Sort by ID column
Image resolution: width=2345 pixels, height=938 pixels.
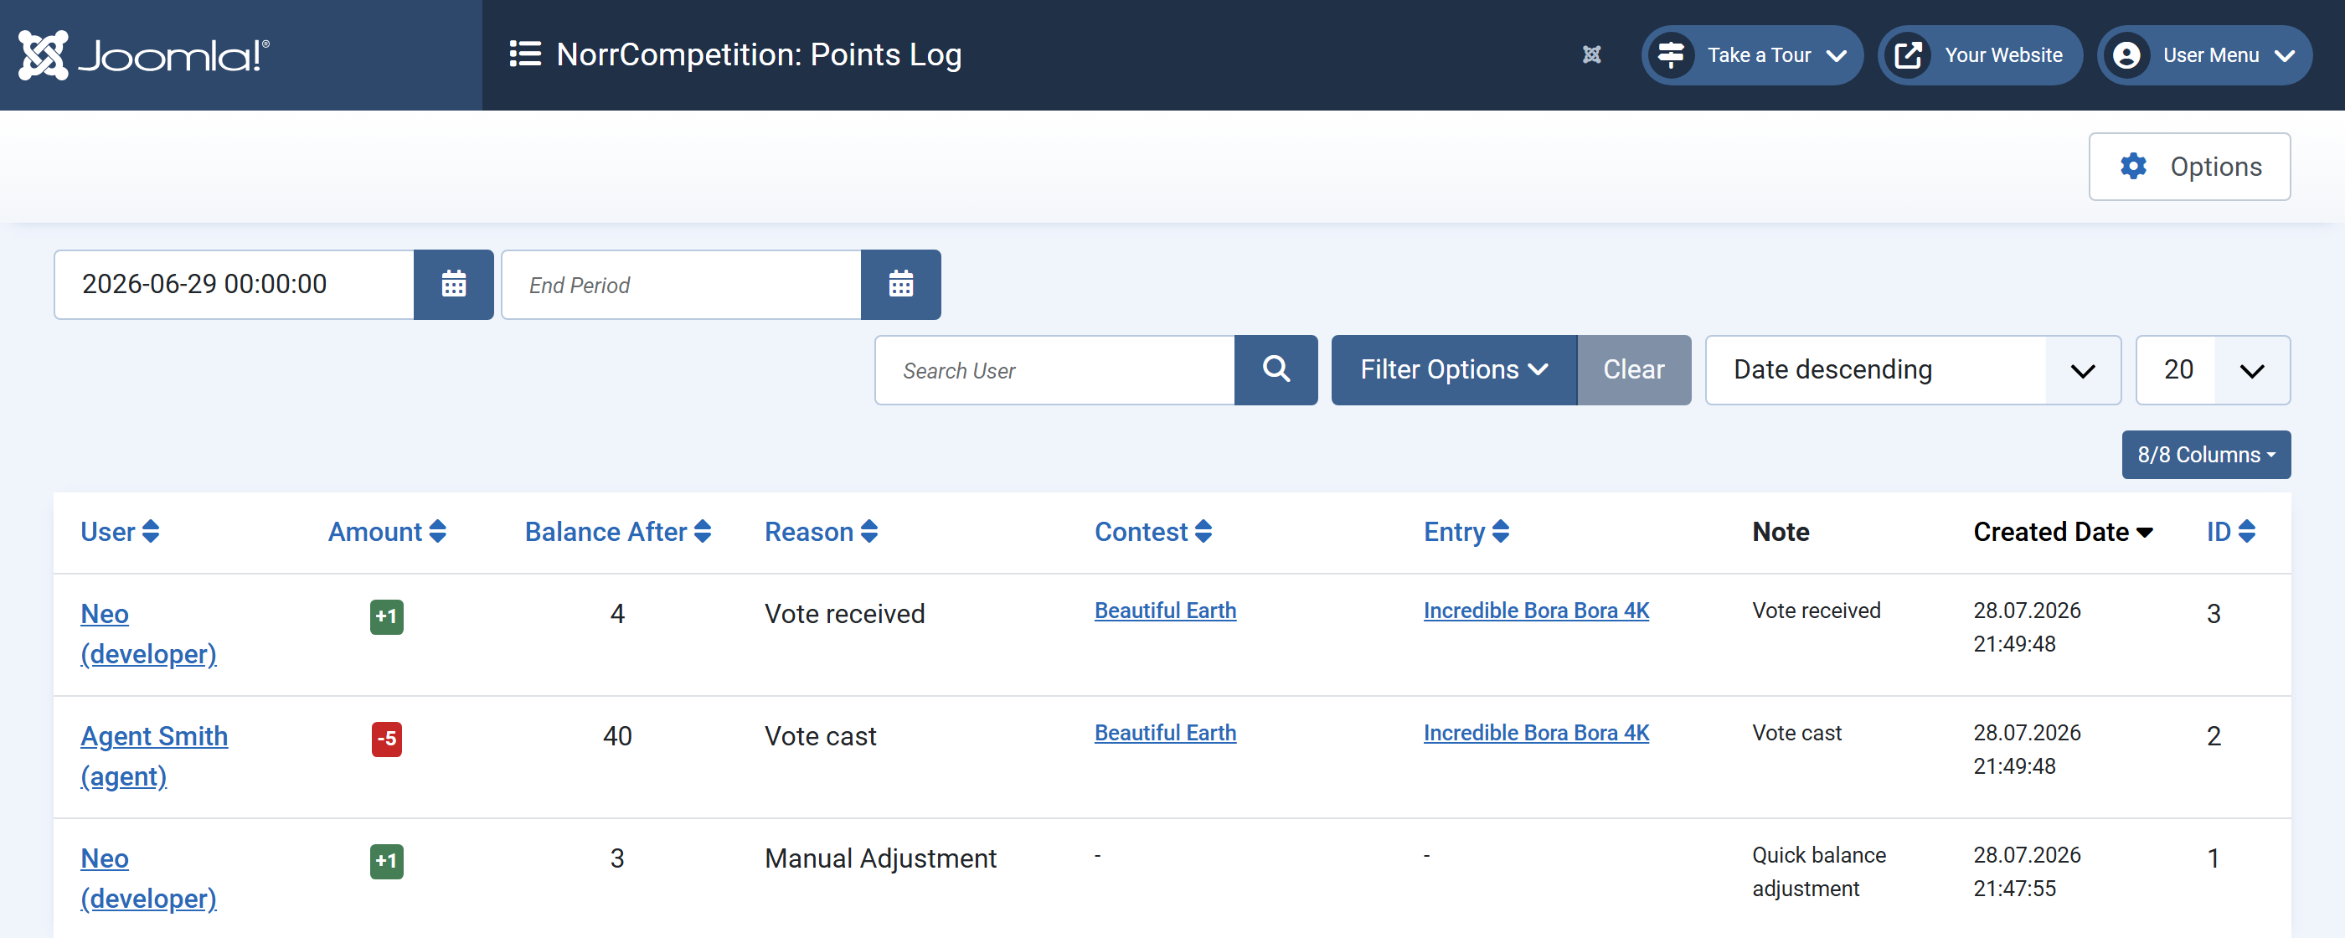tap(2230, 532)
